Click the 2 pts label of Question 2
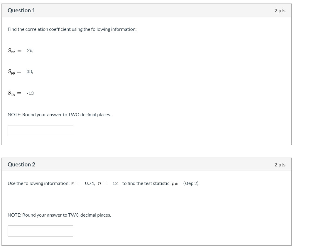 [x=280, y=165]
